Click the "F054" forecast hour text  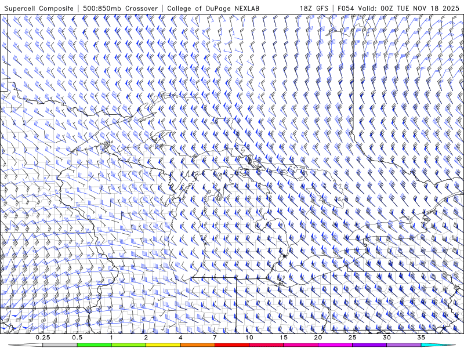pos(346,9)
